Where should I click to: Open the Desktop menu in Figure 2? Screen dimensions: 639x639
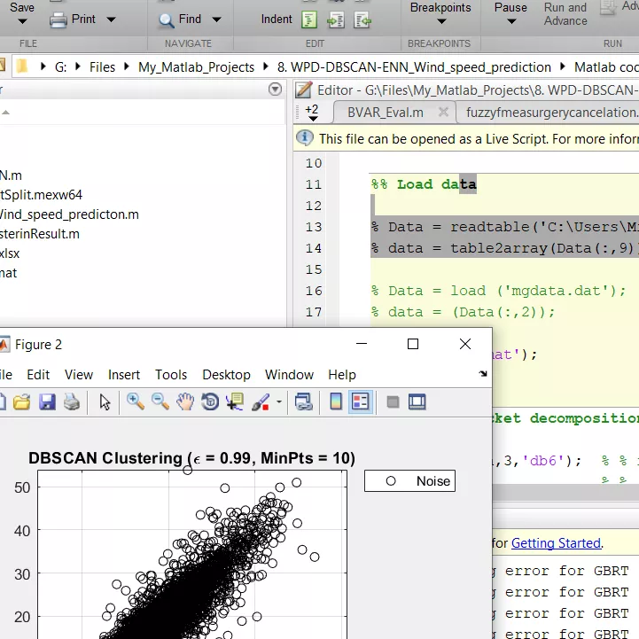(x=226, y=375)
